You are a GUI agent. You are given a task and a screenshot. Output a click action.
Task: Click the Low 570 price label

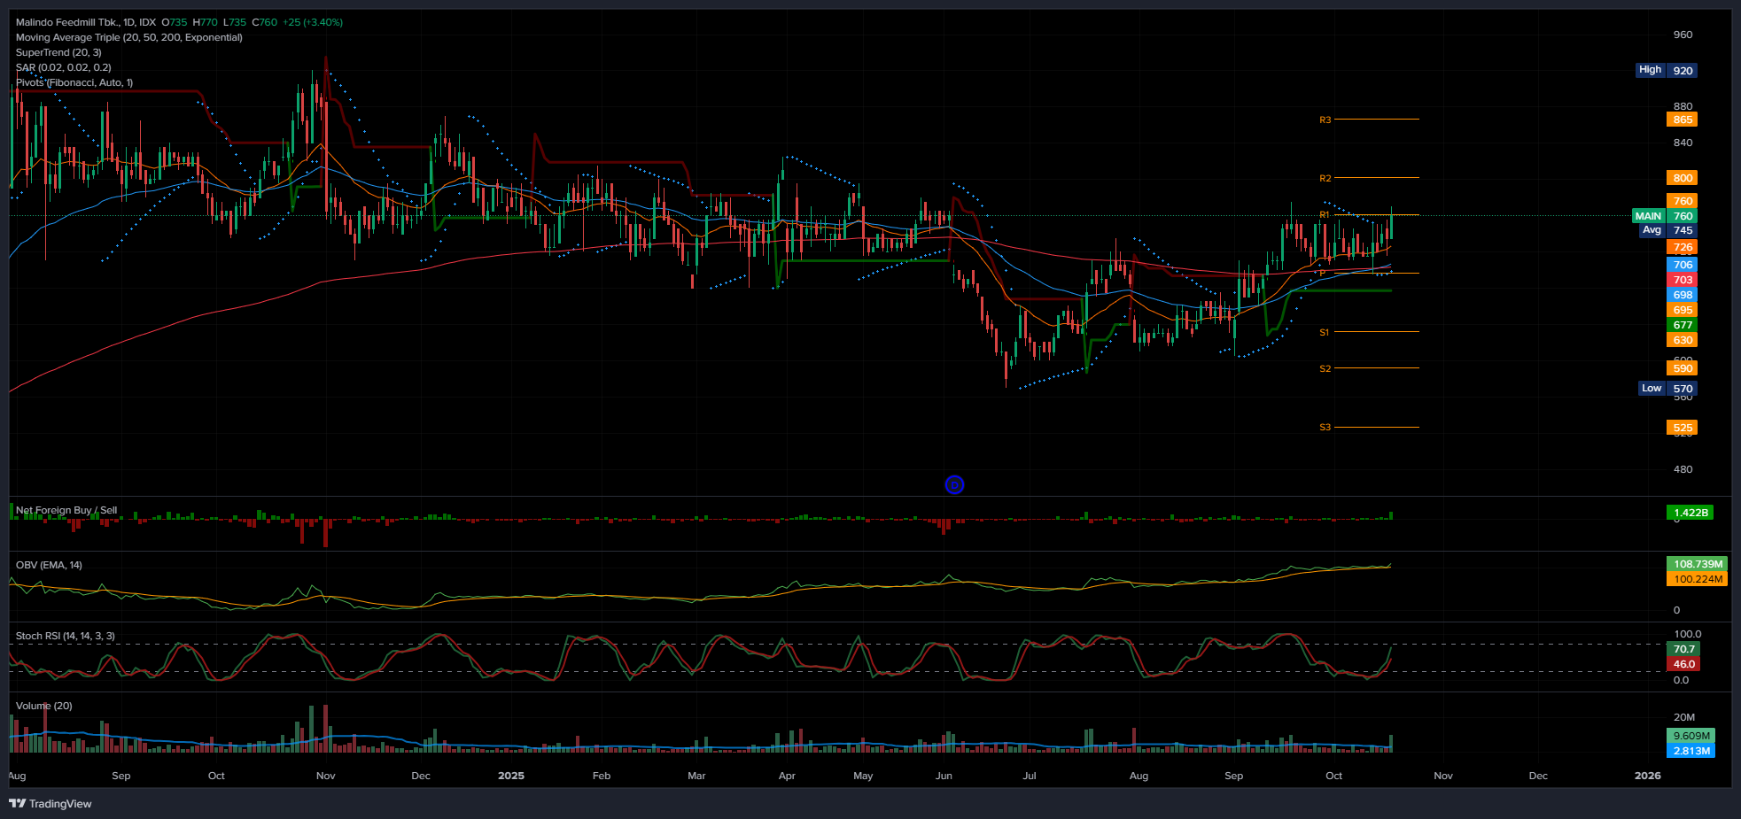pyautogui.click(x=1667, y=389)
